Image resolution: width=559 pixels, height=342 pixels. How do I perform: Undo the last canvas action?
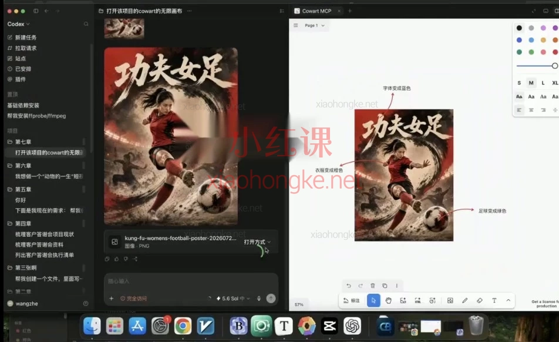coord(349,286)
